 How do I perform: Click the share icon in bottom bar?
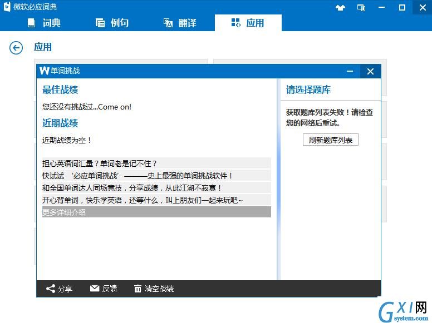coord(51,289)
